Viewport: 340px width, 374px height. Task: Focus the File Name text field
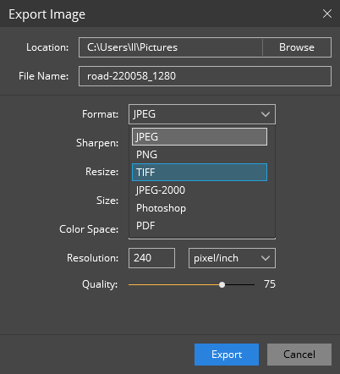[205, 76]
